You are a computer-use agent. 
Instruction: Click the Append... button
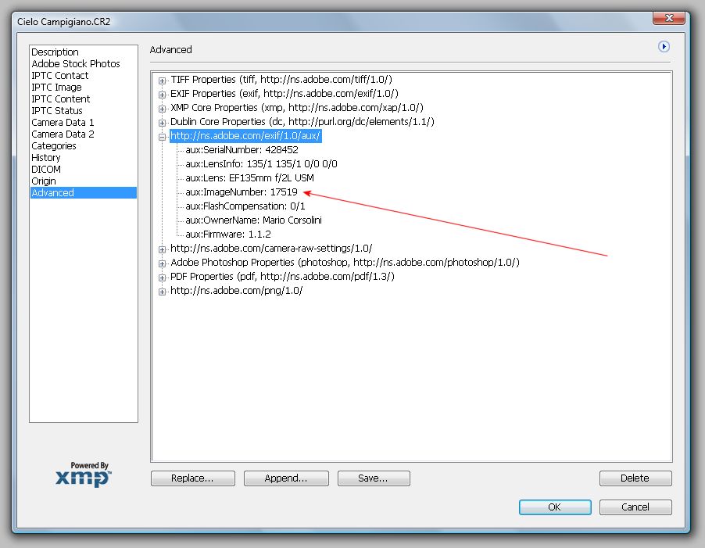pyautogui.click(x=285, y=478)
